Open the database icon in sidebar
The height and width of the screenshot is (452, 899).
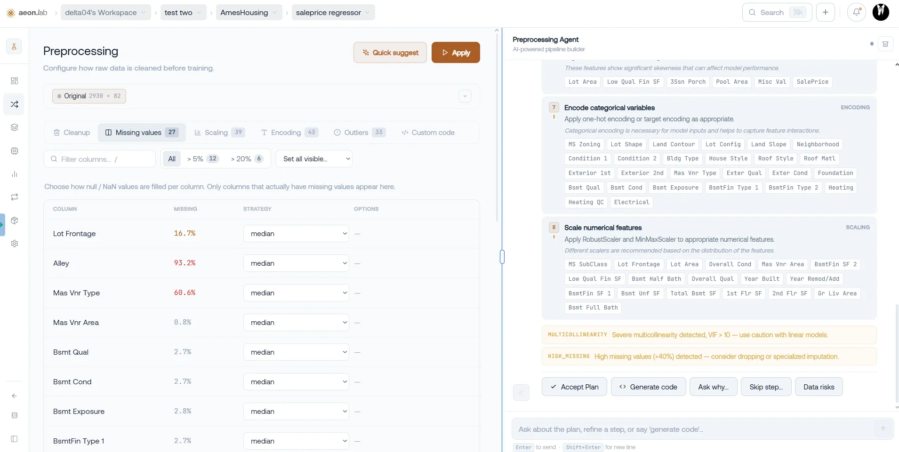coord(14,415)
